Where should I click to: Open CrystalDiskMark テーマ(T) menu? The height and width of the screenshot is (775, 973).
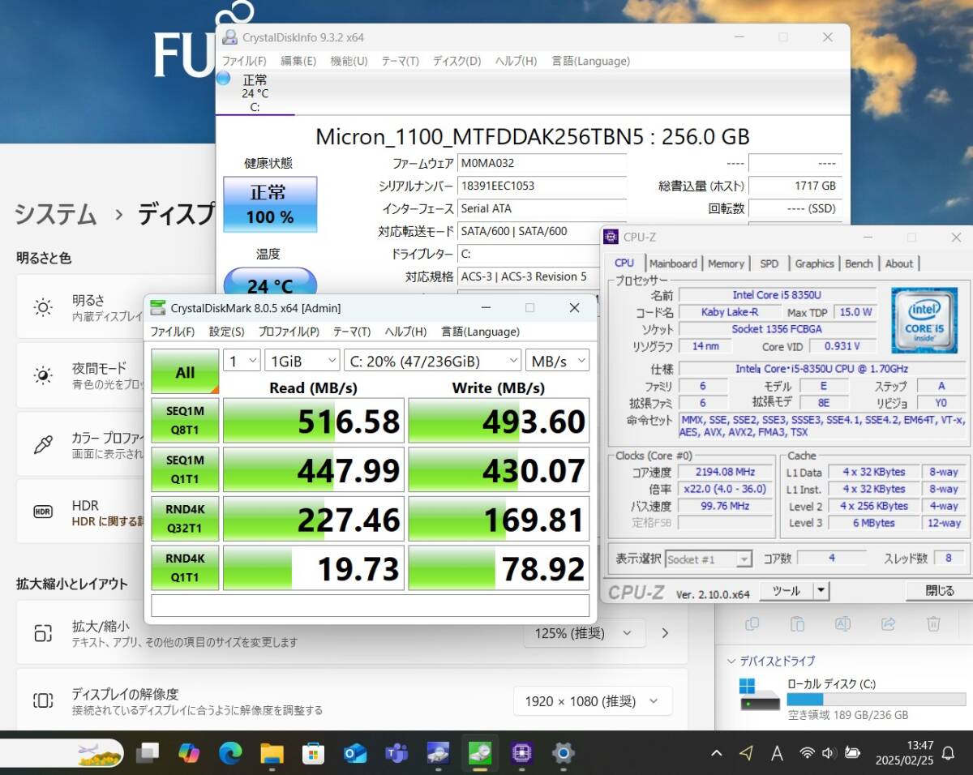(351, 332)
